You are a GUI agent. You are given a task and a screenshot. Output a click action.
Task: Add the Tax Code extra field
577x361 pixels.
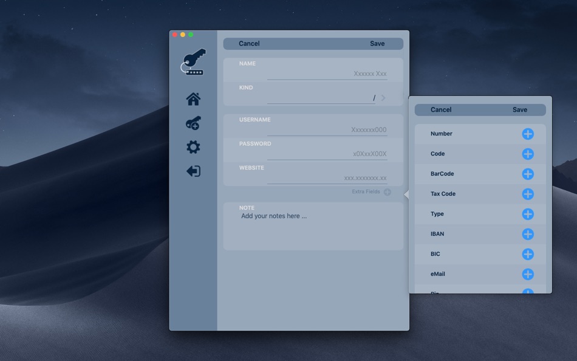[528, 194]
